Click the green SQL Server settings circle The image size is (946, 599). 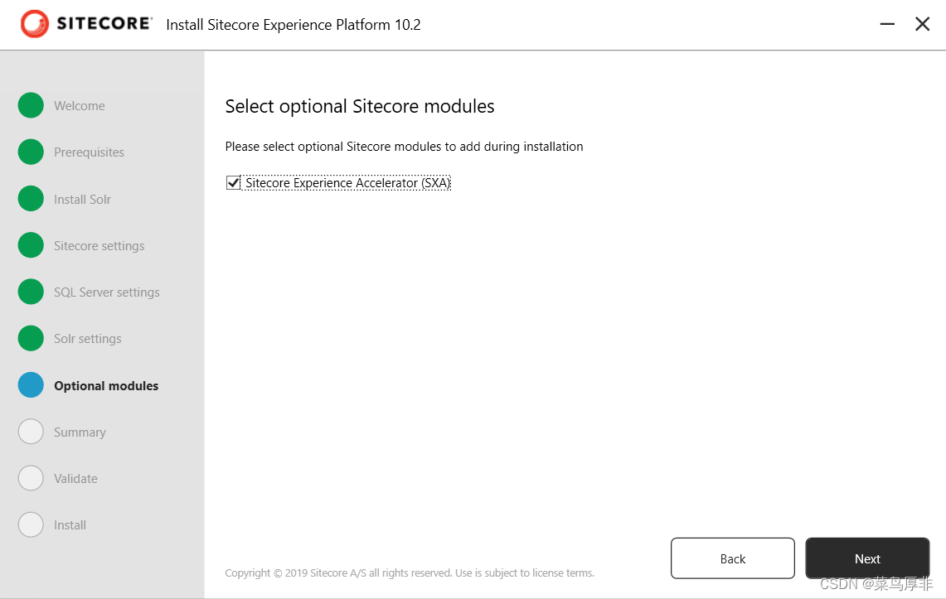click(x=31, y=292)
